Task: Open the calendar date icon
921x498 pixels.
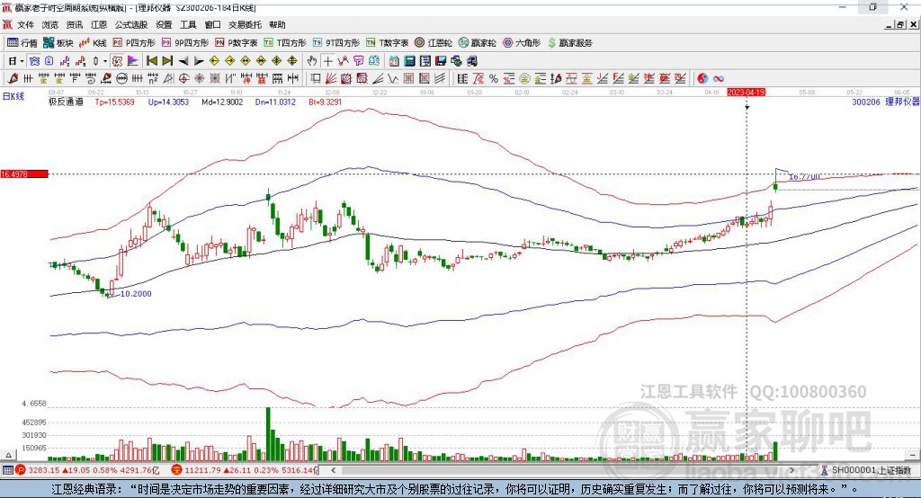Action: pyautogui.click(x=394, y=61)
